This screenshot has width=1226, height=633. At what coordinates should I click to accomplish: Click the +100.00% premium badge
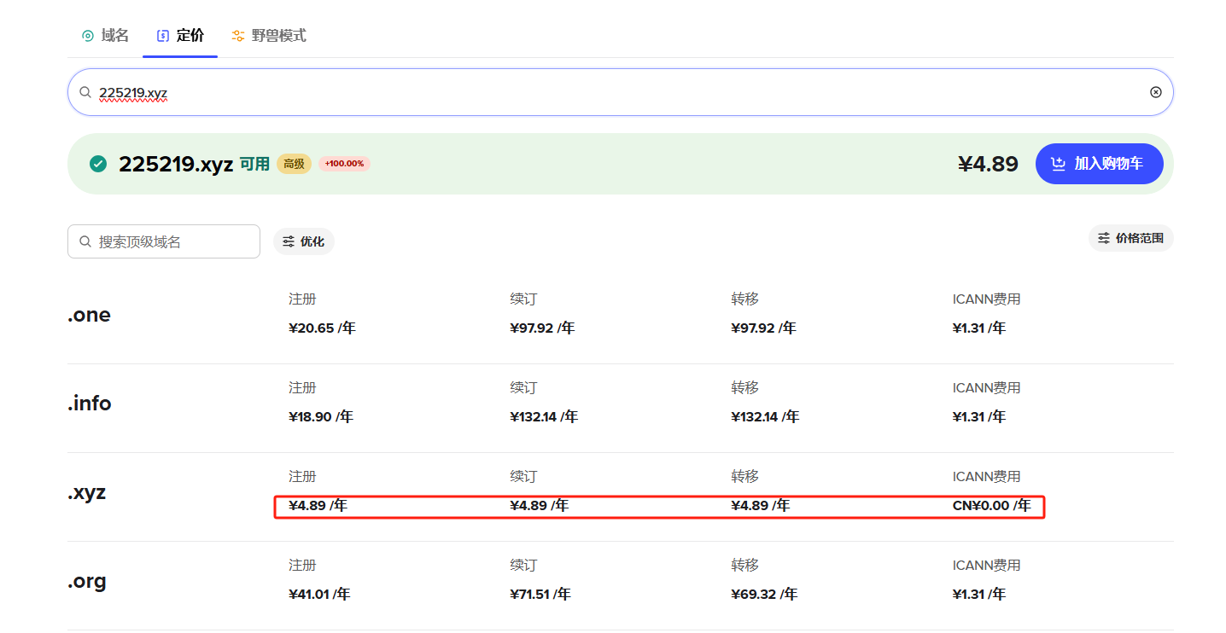tap(344, 163)
